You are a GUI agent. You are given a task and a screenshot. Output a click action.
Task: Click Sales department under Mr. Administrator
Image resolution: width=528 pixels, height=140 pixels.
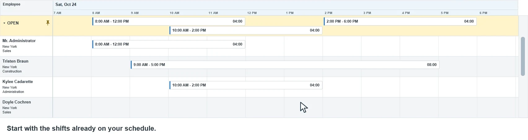[x=7, y=51]
